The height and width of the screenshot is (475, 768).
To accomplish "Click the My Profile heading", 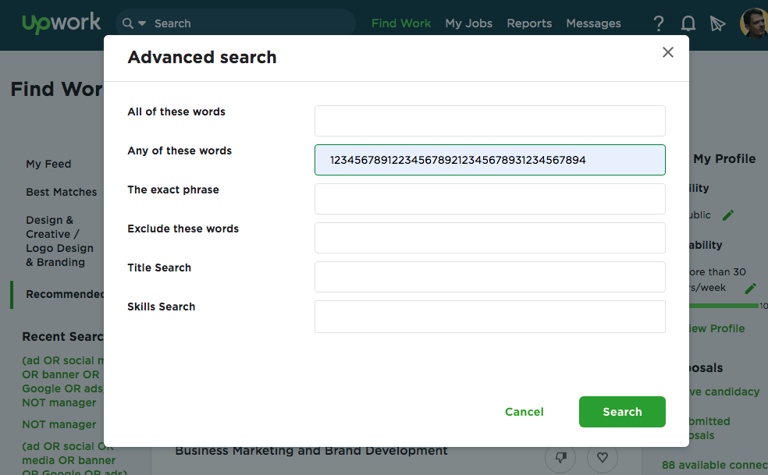I will pyautogui.click(x=724, y=158).
